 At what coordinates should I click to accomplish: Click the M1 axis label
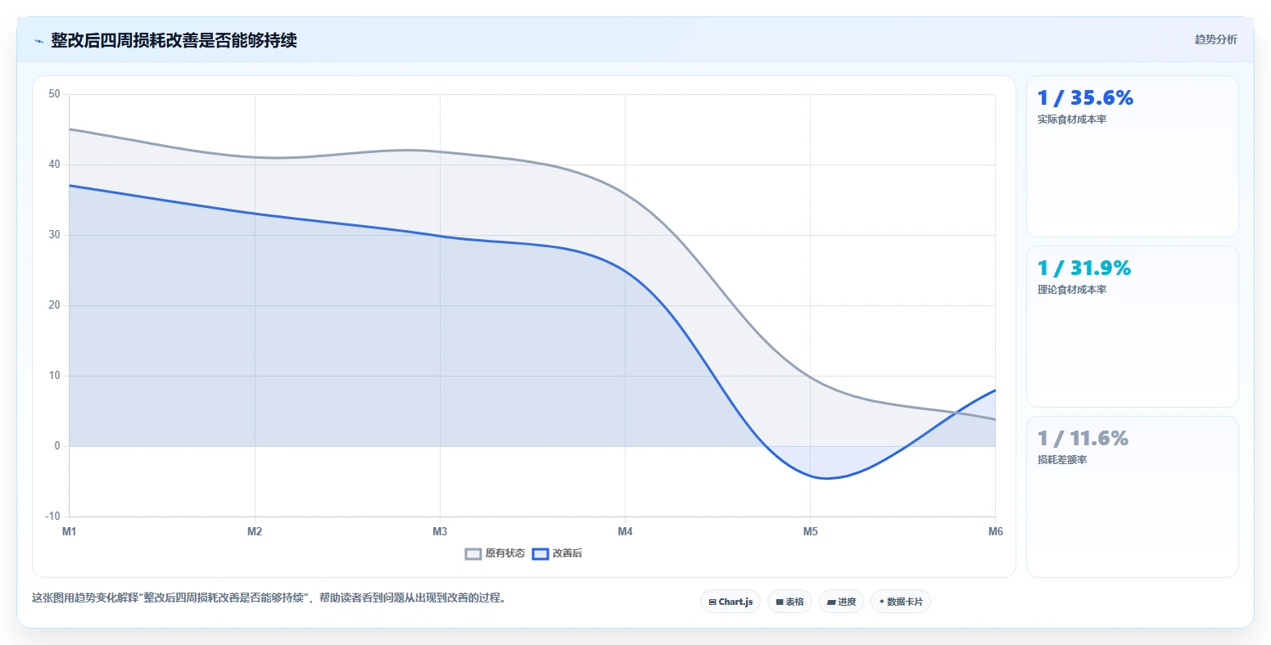pyautogui.click(x=70, y=531)
